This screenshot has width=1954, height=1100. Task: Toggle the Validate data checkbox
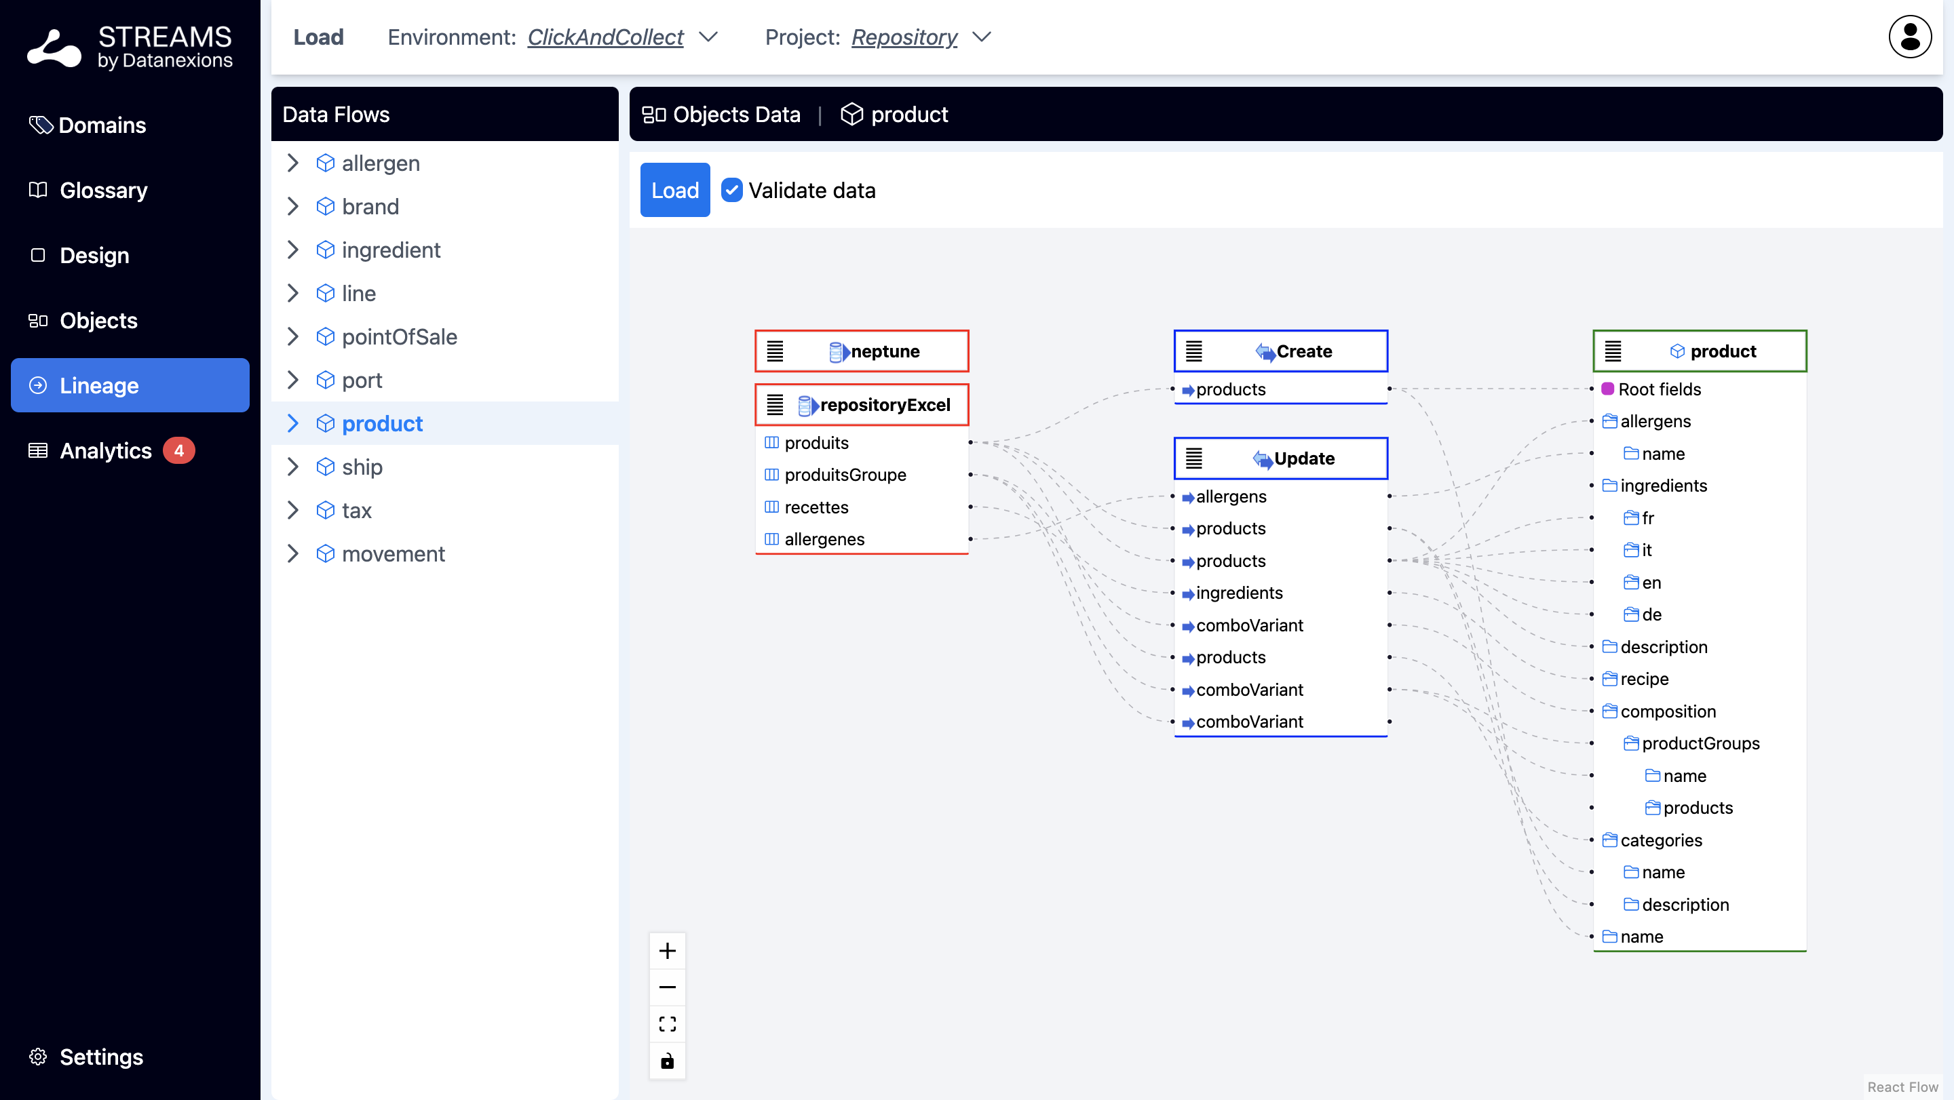point(731,191)
